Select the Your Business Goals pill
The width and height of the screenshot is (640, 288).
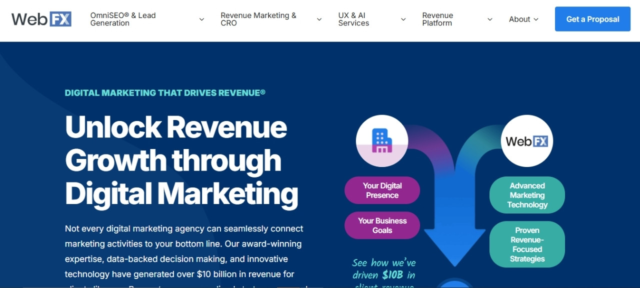(x=382, y=225)
